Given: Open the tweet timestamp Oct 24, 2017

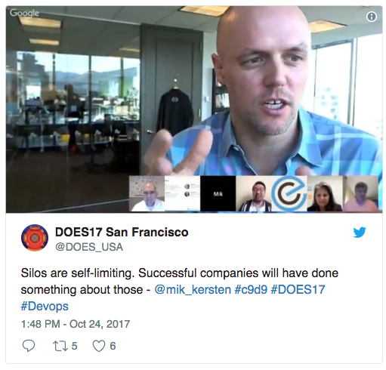Looking at the screenshot, I should click(76, 324).
